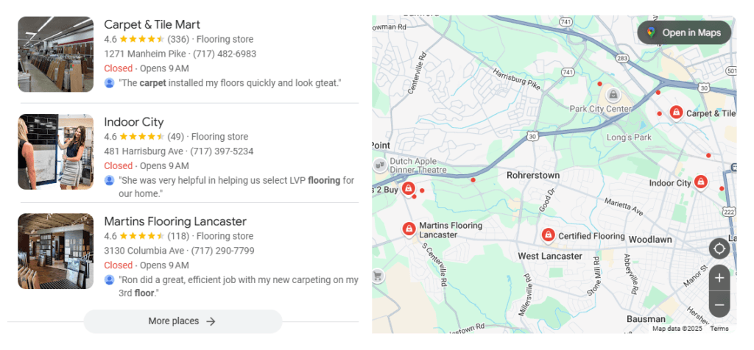The image size is (754, 350).
Task: Click the Park City Center marker
Action: click(x=613, y=95)
